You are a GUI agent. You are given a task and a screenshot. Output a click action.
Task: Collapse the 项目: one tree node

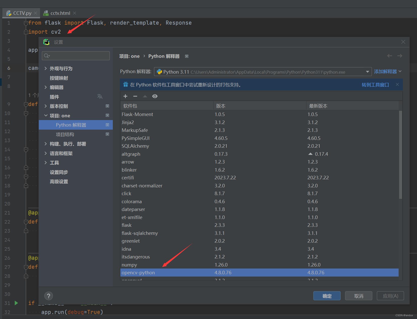pos(46,116)
